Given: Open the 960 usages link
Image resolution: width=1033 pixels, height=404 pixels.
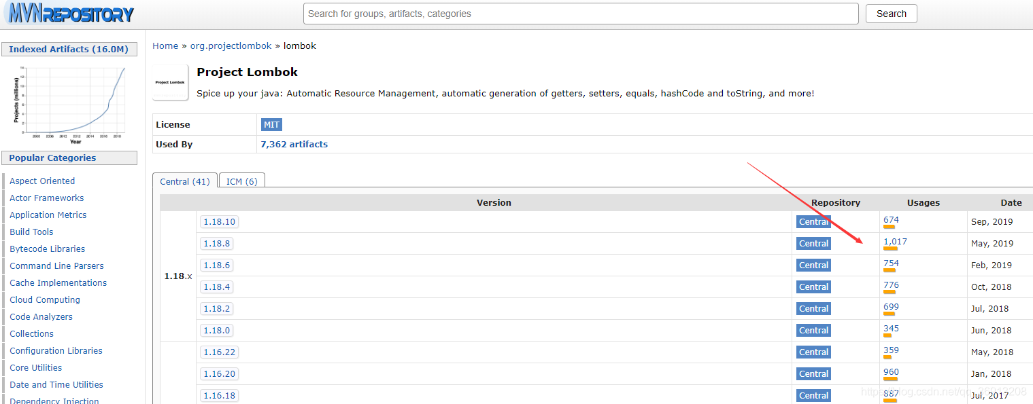Looking at the screenshot, I should (x=891, y=371).
